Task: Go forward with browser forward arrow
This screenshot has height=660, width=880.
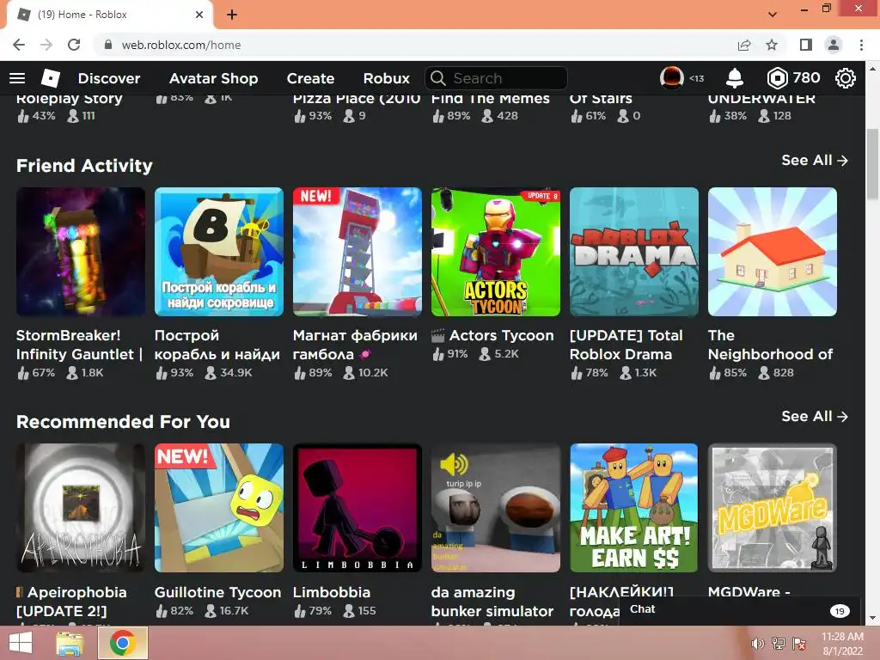Action: point(46,45)
